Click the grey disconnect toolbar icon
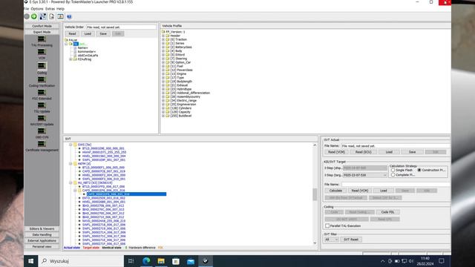The height and width of the screenshot is (267, 475). [x=27, y=16]
